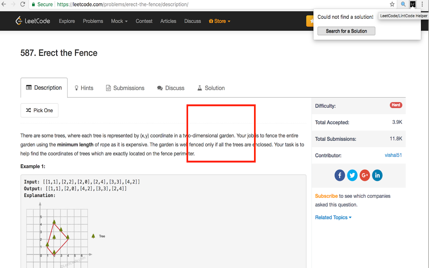The width and height of the screenshot is (429, 268).
Task: Click the LeetCode/LintCode Helper extension icon
Action: [413, 4]
